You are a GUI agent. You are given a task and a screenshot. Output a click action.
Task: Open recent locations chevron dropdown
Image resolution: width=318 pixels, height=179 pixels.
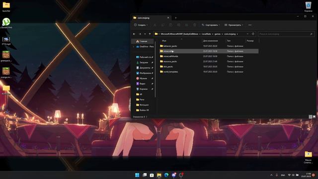(145, 34)
